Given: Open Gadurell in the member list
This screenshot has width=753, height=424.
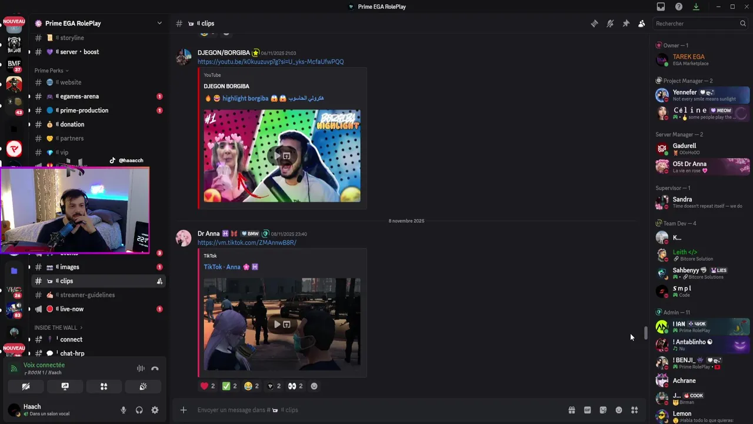Looking at the screenshot, I should point(700,149).
